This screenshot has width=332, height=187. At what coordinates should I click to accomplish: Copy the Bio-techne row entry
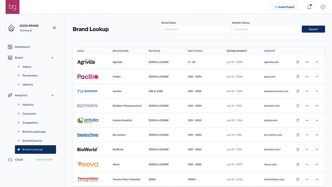(298, 135)
